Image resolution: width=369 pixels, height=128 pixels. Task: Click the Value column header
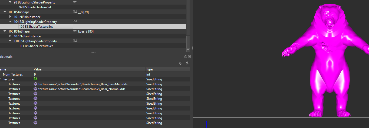(x=89, y=69)
